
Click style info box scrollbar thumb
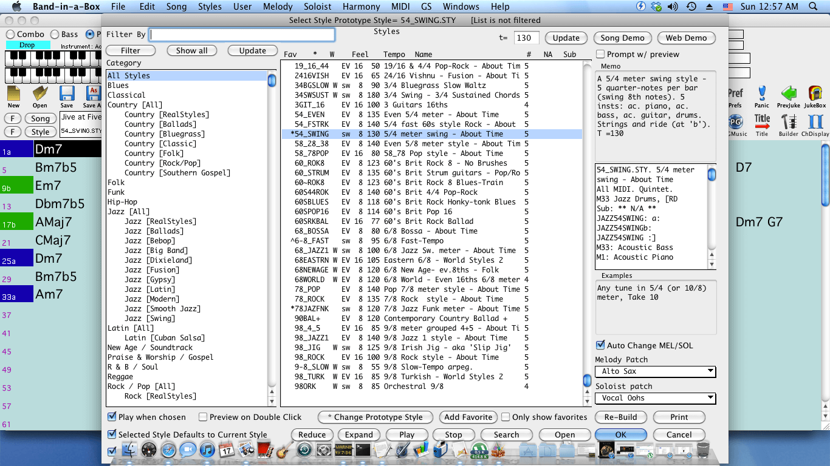click(x=712, y=175)
